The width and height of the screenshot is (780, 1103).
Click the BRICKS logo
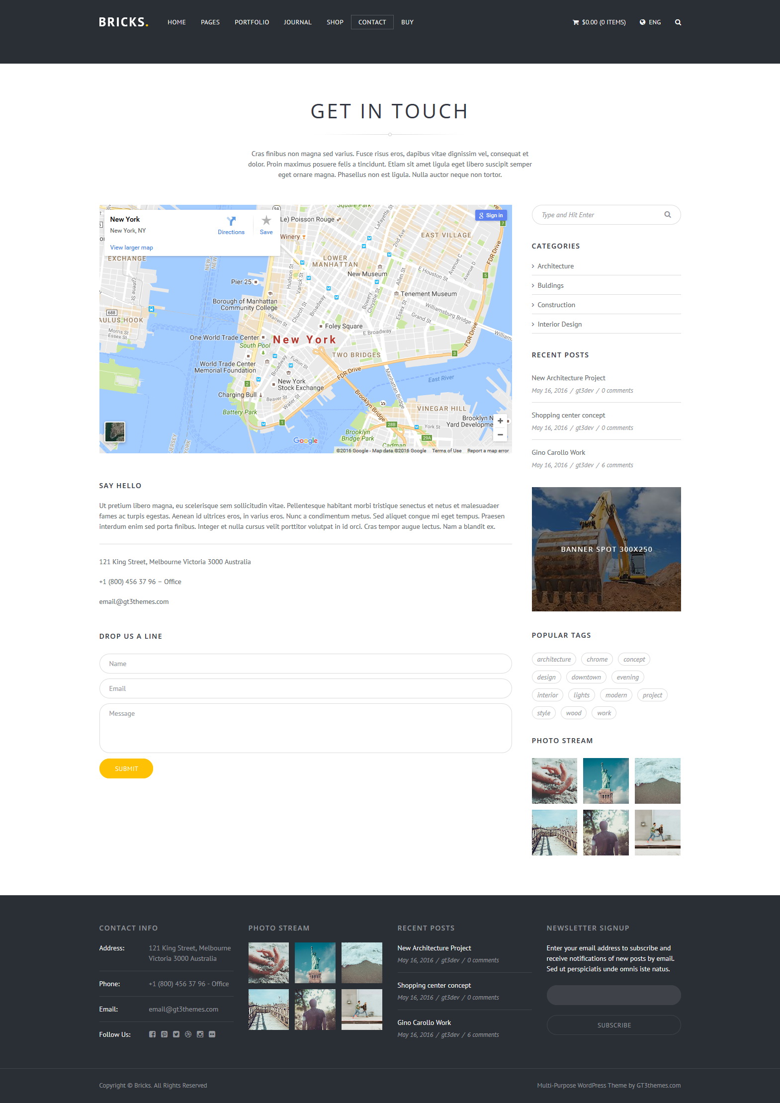123,22
